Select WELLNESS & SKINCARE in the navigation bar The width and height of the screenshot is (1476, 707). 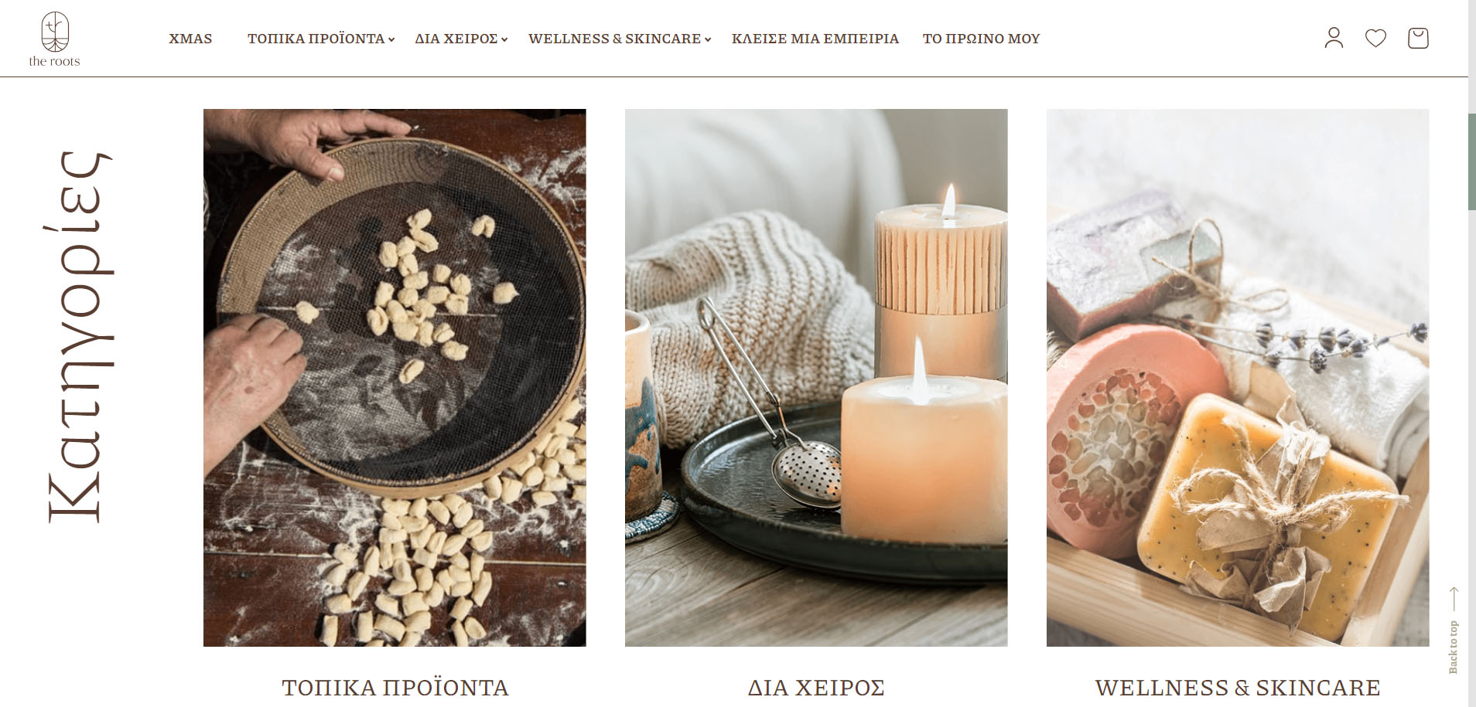pyautogui.click(x=614, y=39)
